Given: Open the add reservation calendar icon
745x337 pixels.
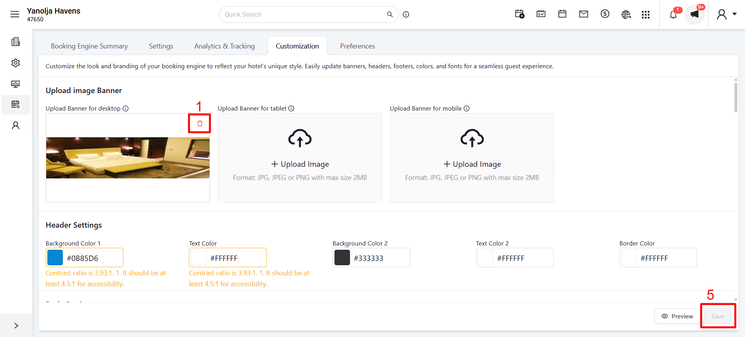Looking at the screenshot, I should (520, 14).
